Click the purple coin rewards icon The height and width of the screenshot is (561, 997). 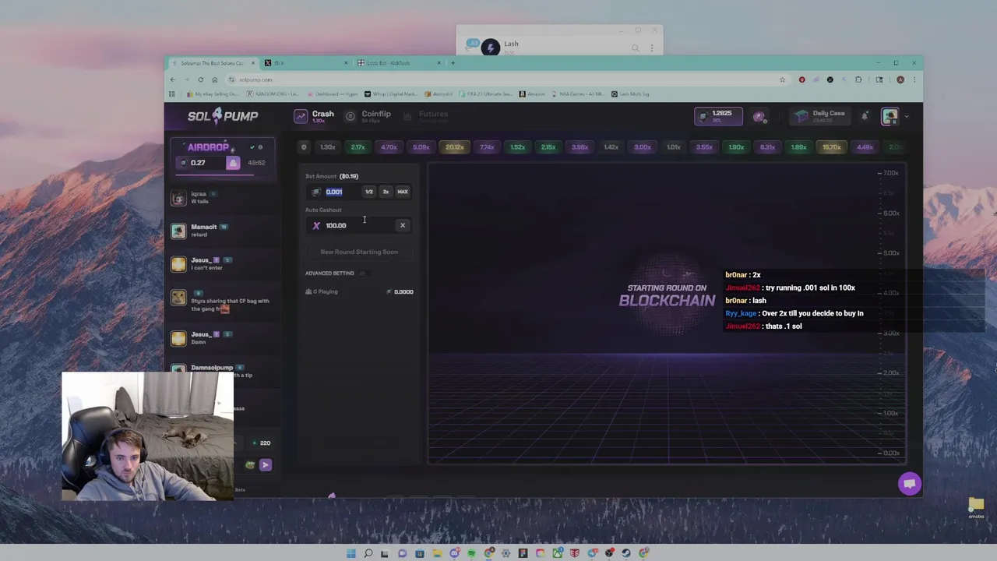point(759,116)
